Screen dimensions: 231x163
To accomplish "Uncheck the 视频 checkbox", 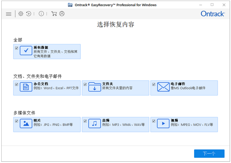I will point(154,121).
